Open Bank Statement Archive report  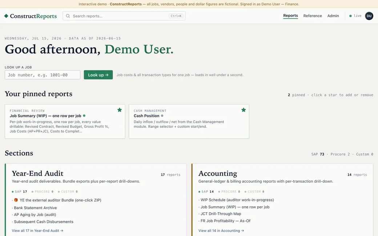35,208
